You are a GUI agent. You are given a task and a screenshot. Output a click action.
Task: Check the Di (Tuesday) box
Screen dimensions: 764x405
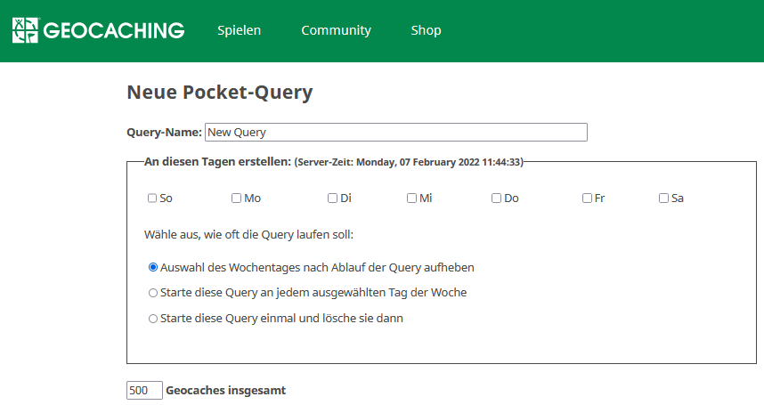332,198
